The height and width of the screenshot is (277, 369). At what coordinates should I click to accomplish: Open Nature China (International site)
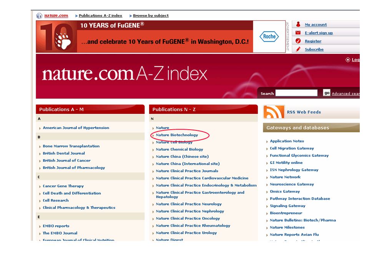point(188,164)
